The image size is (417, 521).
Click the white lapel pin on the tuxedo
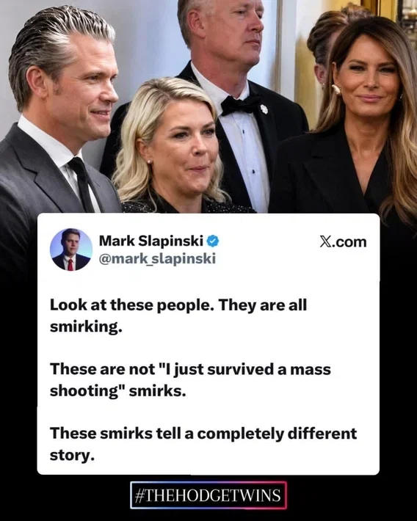tap(264, 109)
